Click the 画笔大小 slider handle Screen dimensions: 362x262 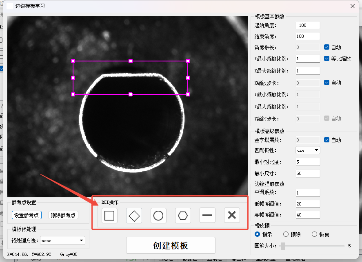click(x=283, y=246)
